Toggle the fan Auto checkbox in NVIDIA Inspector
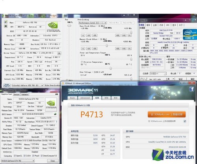The image size is (197, 164). (x=67, y=80)
